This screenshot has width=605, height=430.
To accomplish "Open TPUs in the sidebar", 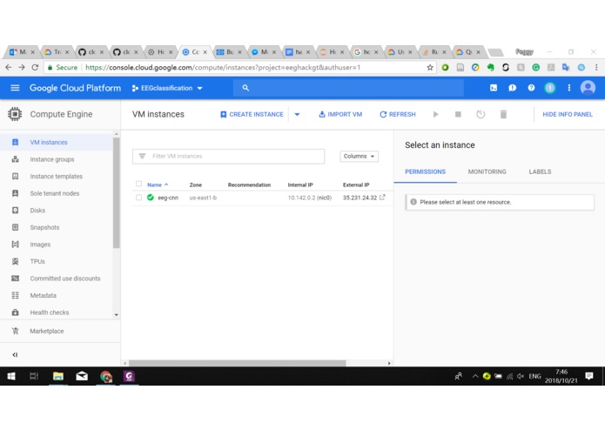I will click(x=57, y=261).
